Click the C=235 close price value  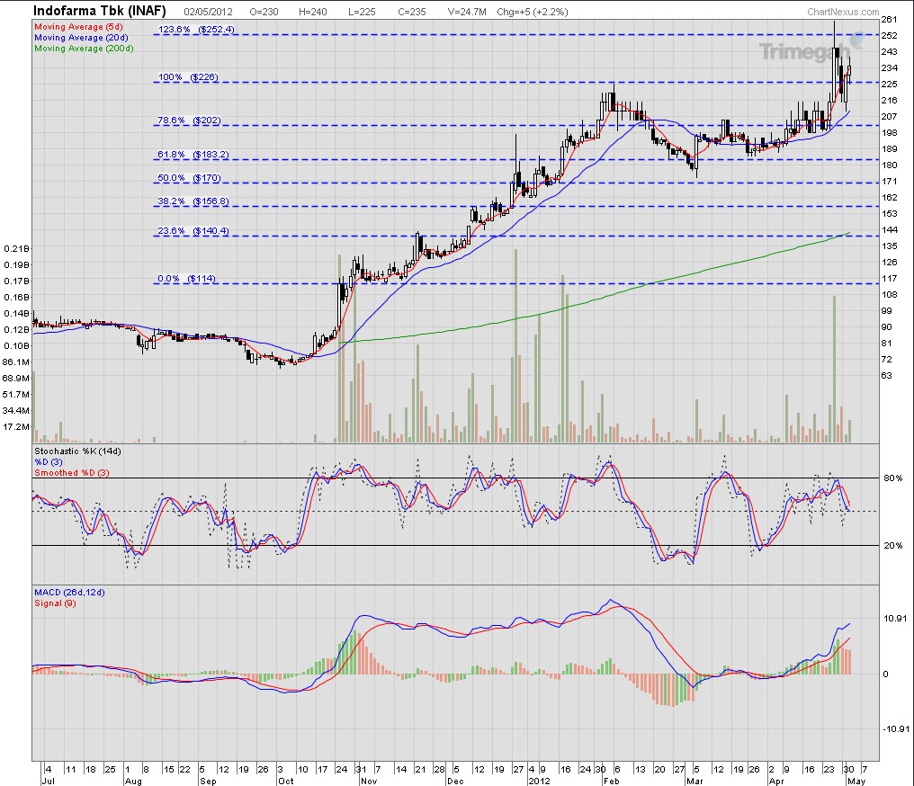411,12
